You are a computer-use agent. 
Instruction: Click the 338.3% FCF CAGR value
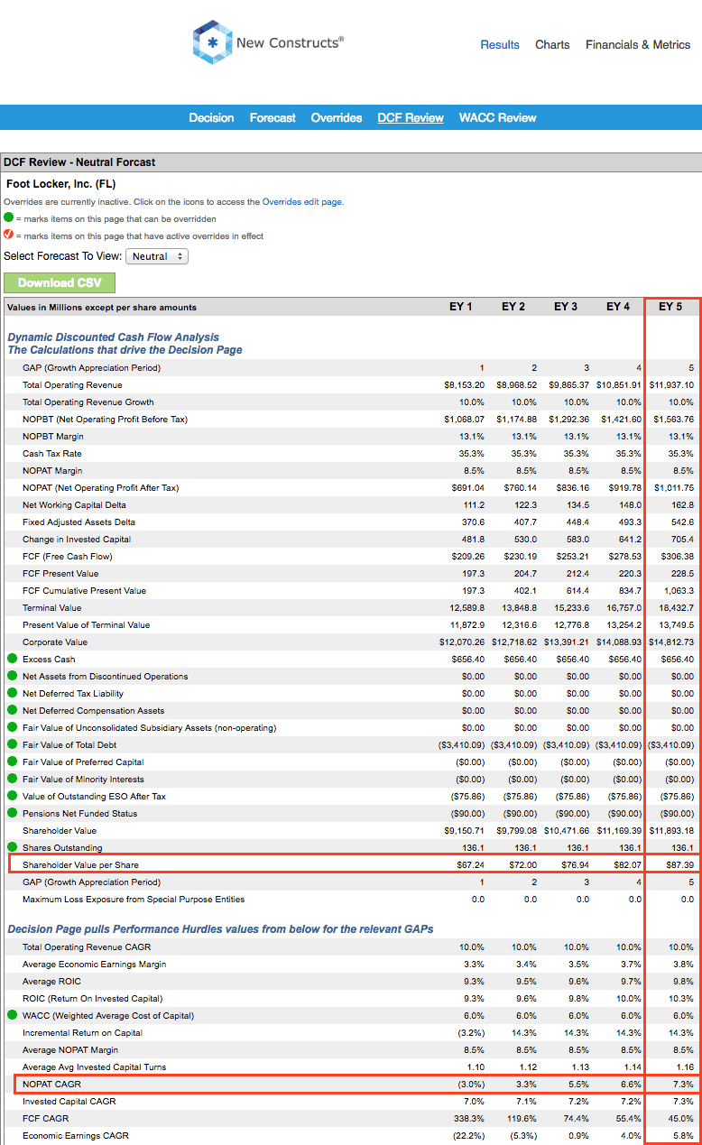(x=470, y=1119)
